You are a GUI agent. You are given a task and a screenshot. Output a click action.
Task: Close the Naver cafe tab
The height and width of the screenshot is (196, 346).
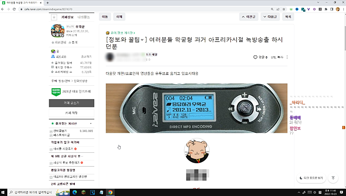tap(41, 3)
